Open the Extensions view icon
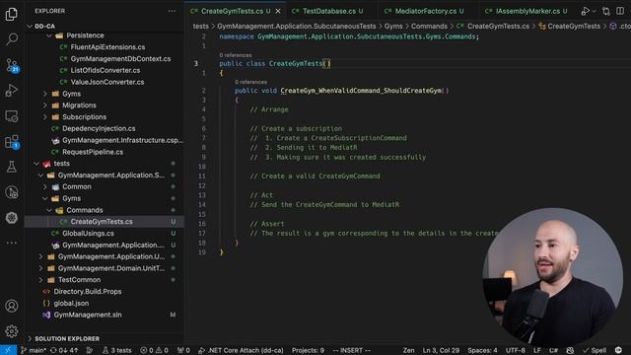This screenshot has height=355, width=631. (11, 142)
